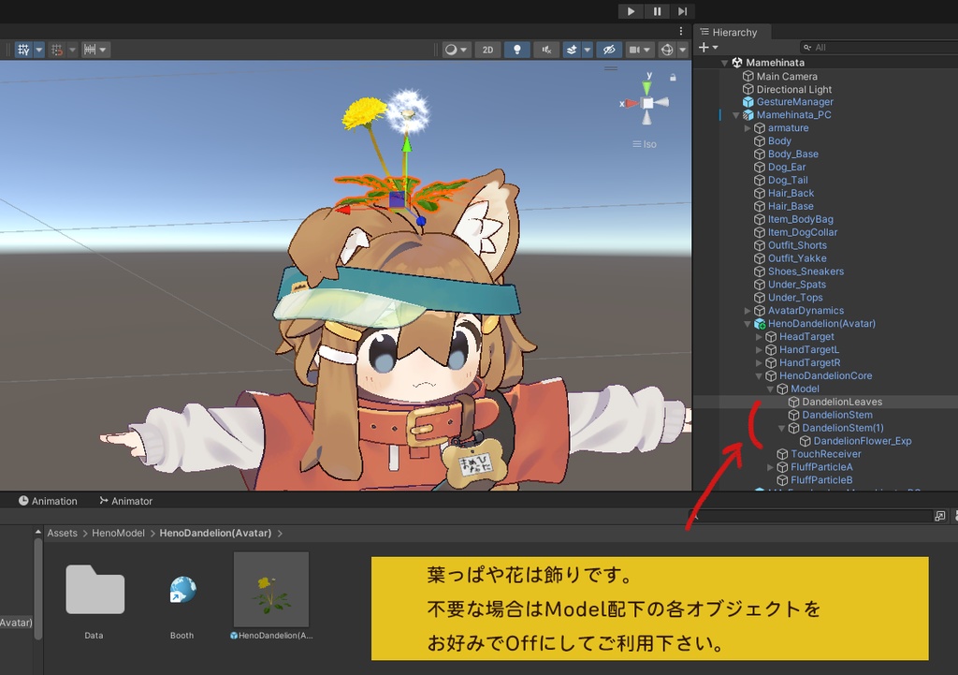Click the Step frame button
Screen dimensions: 958x675
coord(682,11)
